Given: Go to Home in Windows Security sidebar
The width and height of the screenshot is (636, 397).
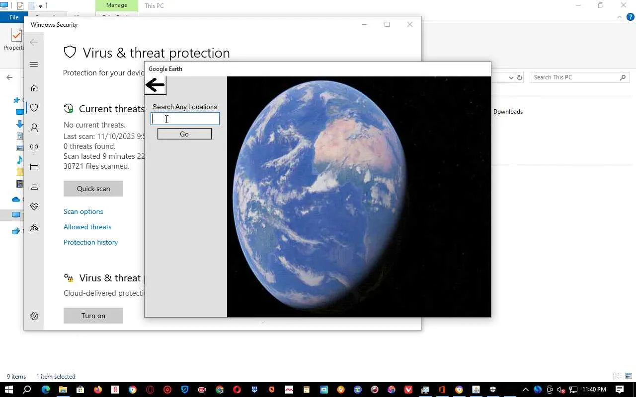Looking at the screenshot, I should click(x=34, y=88).
